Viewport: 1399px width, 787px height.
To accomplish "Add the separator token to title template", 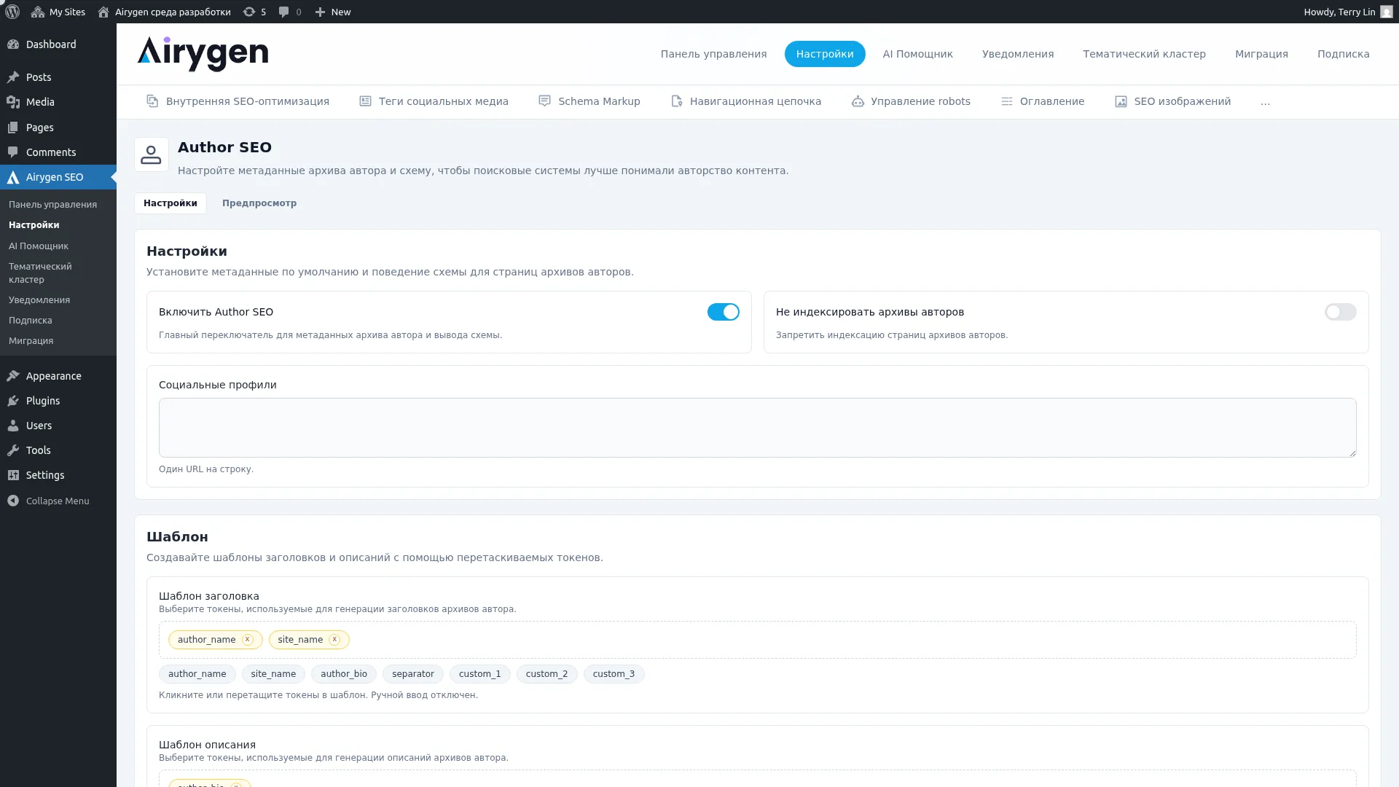I will click(413, 674).
